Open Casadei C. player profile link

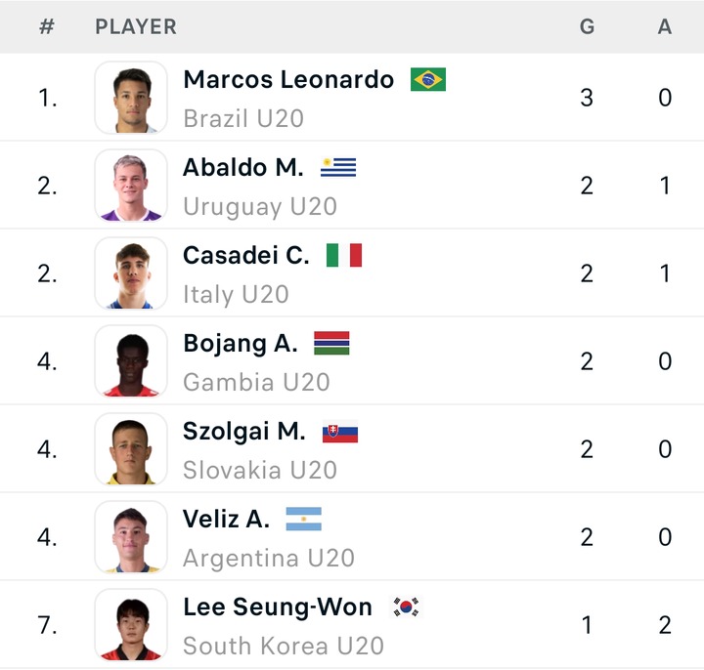pos(246,255)
